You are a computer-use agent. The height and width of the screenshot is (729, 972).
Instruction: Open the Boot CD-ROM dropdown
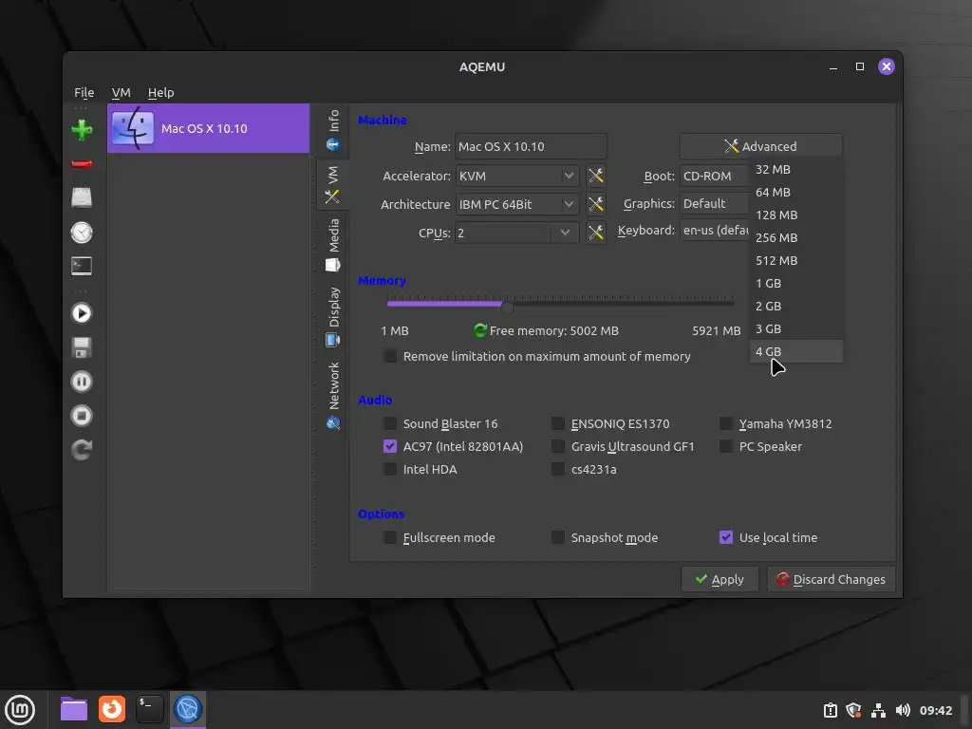[x=714, y=176]
